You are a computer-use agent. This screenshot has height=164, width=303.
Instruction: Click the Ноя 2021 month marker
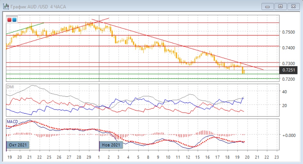111,145
